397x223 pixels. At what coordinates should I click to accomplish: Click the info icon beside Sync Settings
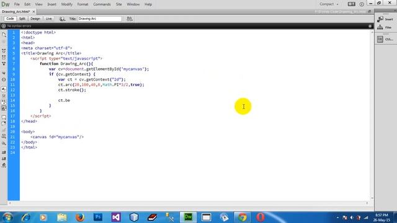[x=362, y=4]
